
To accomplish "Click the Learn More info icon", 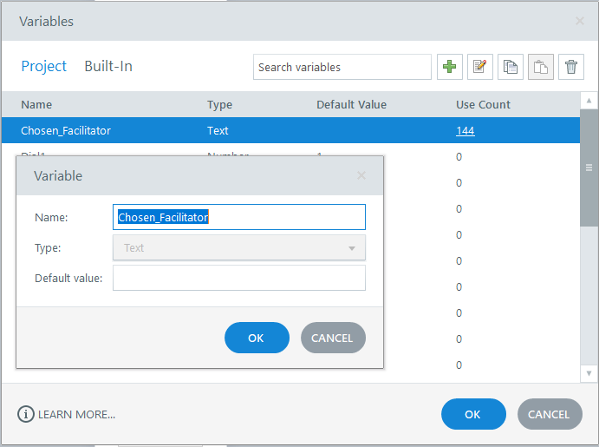I will [x=26, y=414].
